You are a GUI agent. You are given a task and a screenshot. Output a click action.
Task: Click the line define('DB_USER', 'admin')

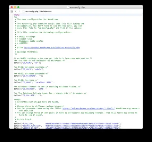click(x=29, y=69)
